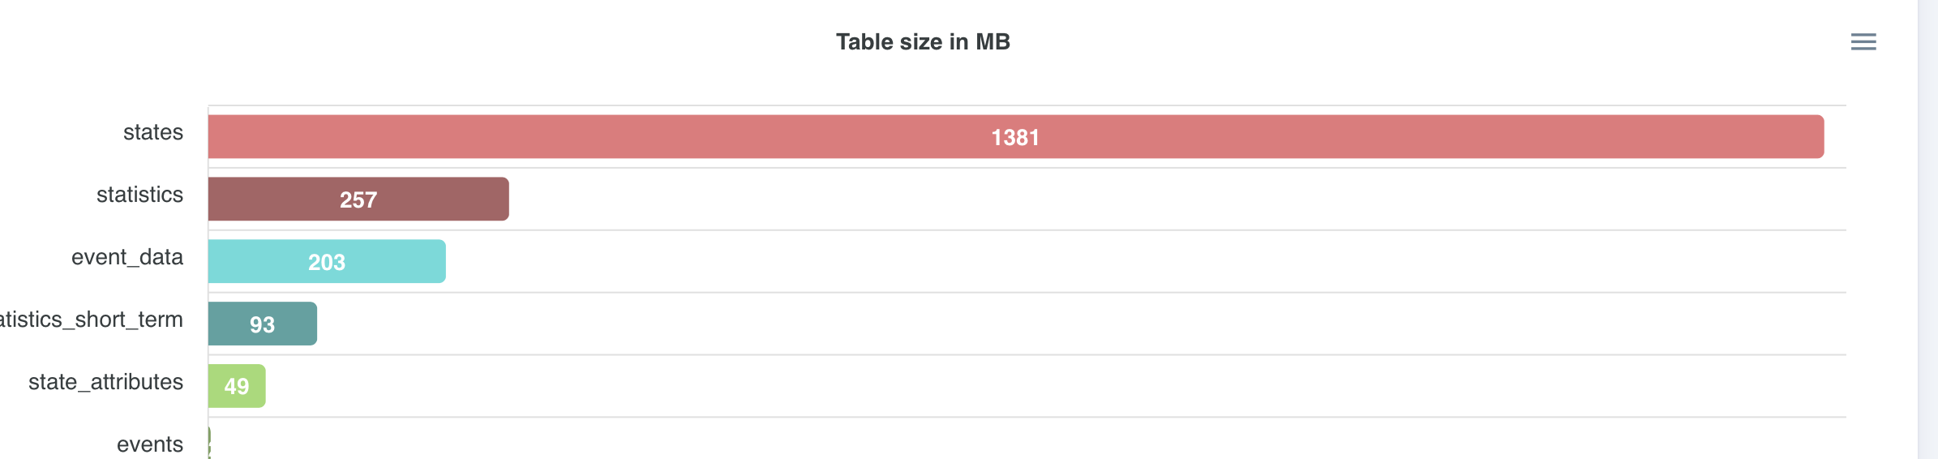Click the "Table size in MB" chart title
The image size is (1938, 459).
(923, 42)
